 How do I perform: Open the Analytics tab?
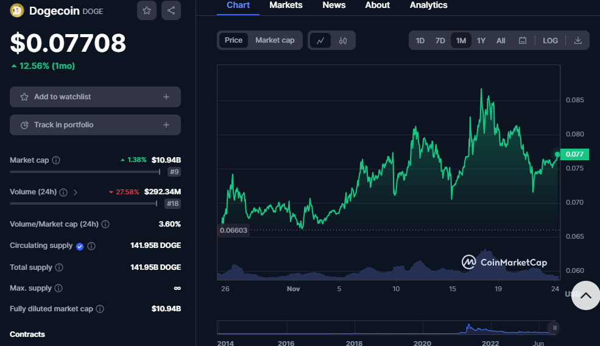[429, 5]
